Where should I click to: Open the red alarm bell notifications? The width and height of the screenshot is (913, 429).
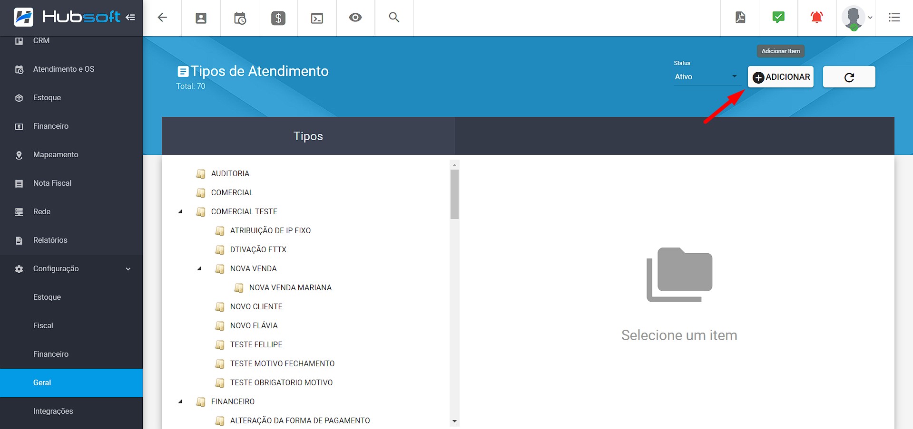817,18
